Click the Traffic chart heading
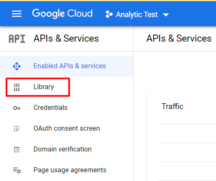The height and width of the screenshot is (181, 216). point(173,106)
